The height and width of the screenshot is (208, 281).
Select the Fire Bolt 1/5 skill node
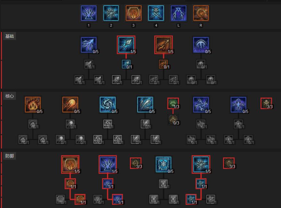click(x=164, y=45)
